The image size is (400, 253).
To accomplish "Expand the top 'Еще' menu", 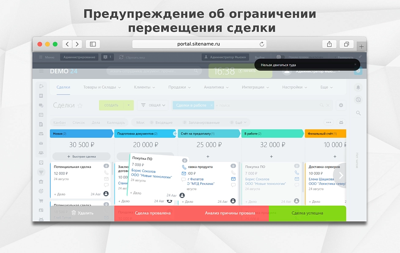I will [x=326, y=87].
